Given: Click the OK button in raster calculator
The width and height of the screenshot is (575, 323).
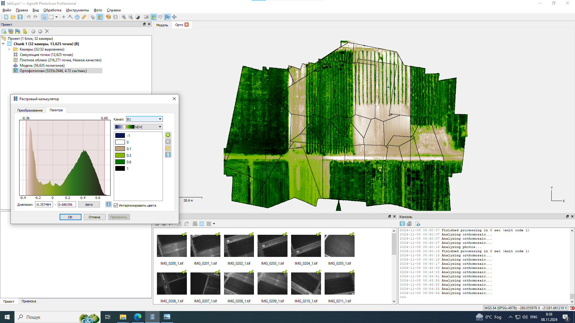Looking at the screenshot, I should click(70, 217).
